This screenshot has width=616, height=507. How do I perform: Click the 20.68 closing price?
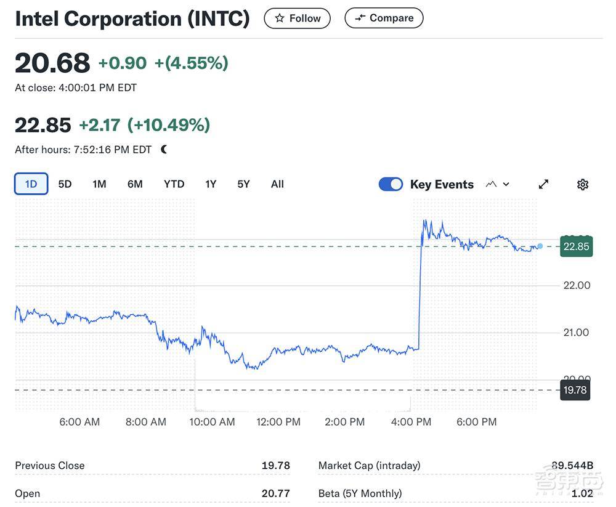coord(52,63)
